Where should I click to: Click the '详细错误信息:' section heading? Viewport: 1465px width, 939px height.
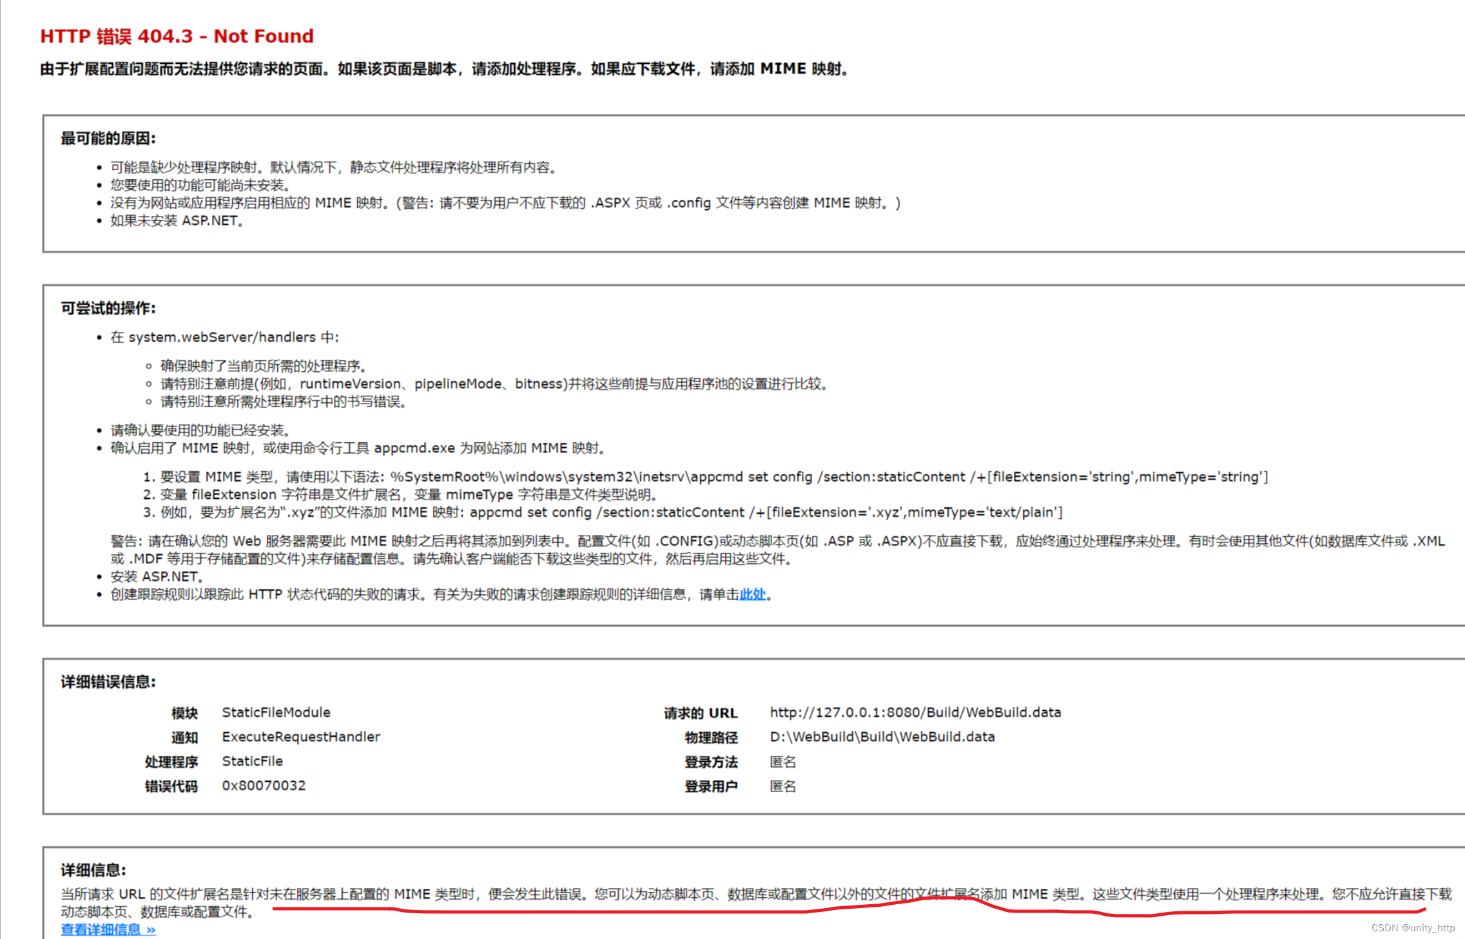click(x=108, y=682)
